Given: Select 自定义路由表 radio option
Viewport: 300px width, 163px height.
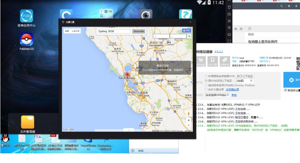Looking at the screenshot, I should click(x=206, y=89).
